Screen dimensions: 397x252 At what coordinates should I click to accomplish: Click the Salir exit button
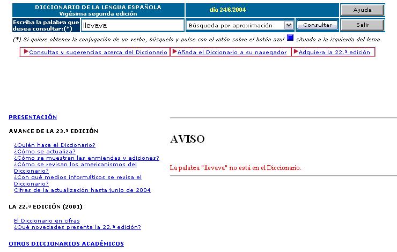click(362, 25)
